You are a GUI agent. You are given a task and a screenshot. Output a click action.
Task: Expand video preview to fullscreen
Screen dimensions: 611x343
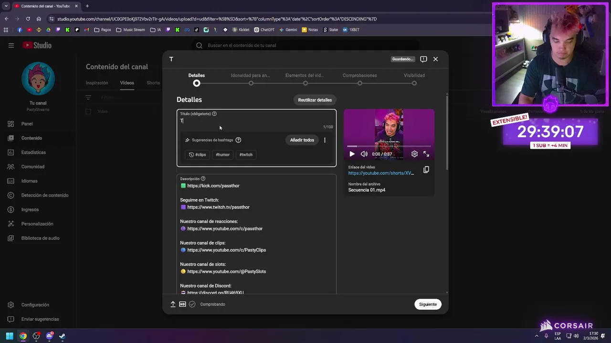click(426, 154)
